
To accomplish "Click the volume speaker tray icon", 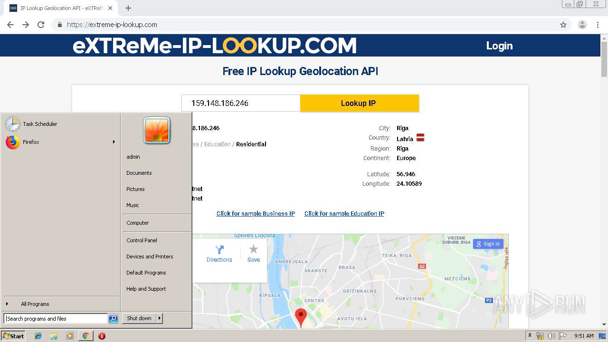I will point(551,336).
